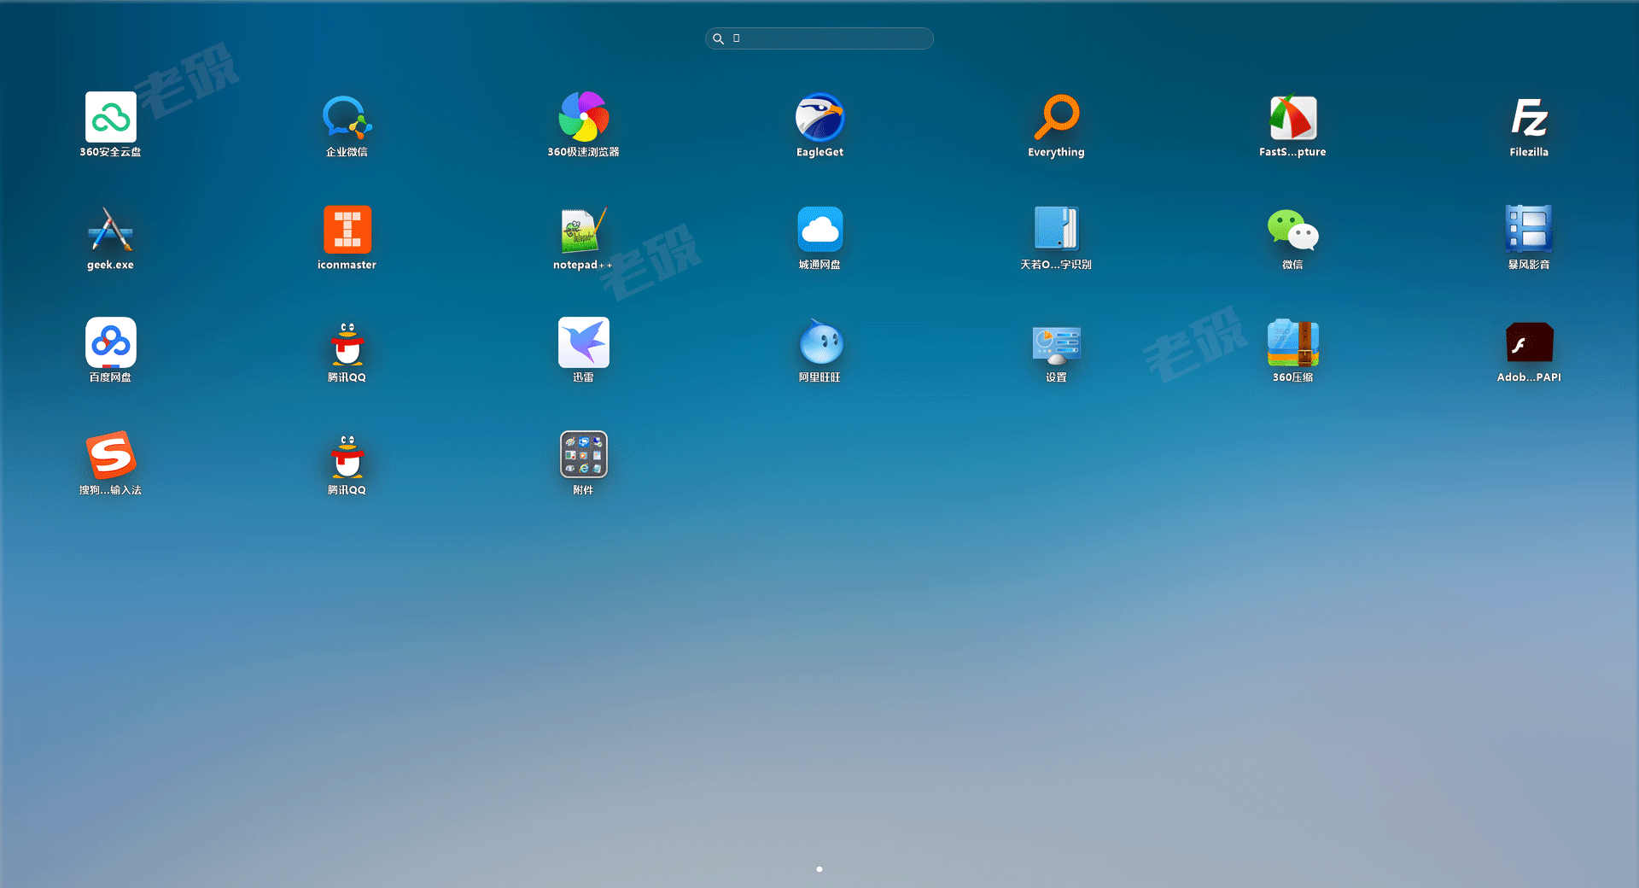Open 腾讯QQ located next to 搜狗输入法
The height and width of the screenshot is (888, 1639).
[347, 455]
